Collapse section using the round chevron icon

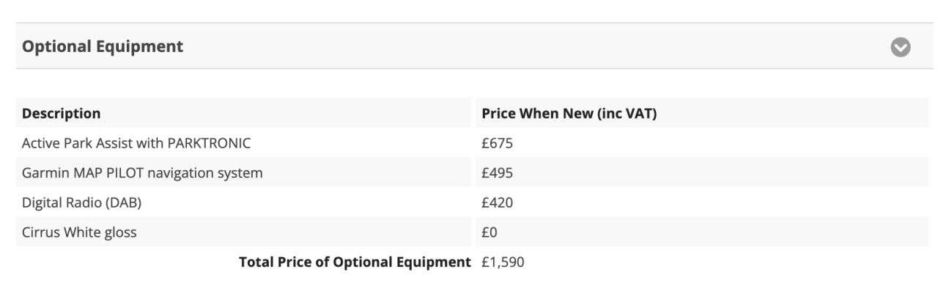point(899,47)
